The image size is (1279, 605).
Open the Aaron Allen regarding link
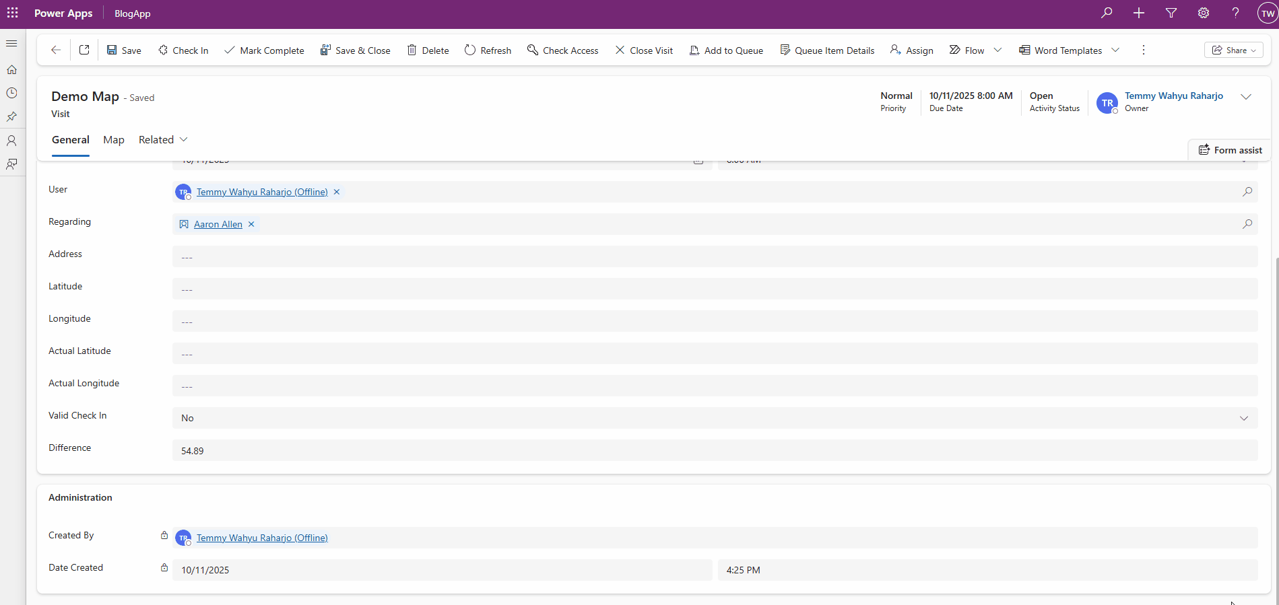218,224
